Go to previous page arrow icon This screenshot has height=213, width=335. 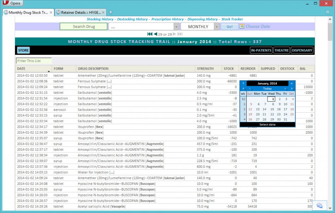[155, 34]
